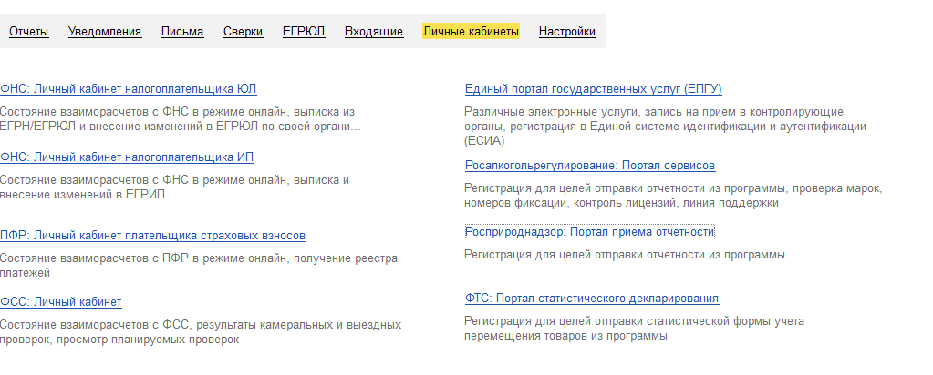Open ФНС личный кабинет налогоплательщика ЮЛ link

[129, 88]
